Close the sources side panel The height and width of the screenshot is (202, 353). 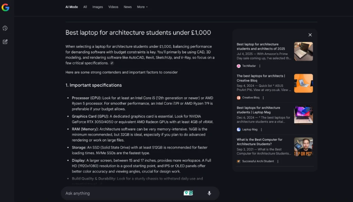310,35
